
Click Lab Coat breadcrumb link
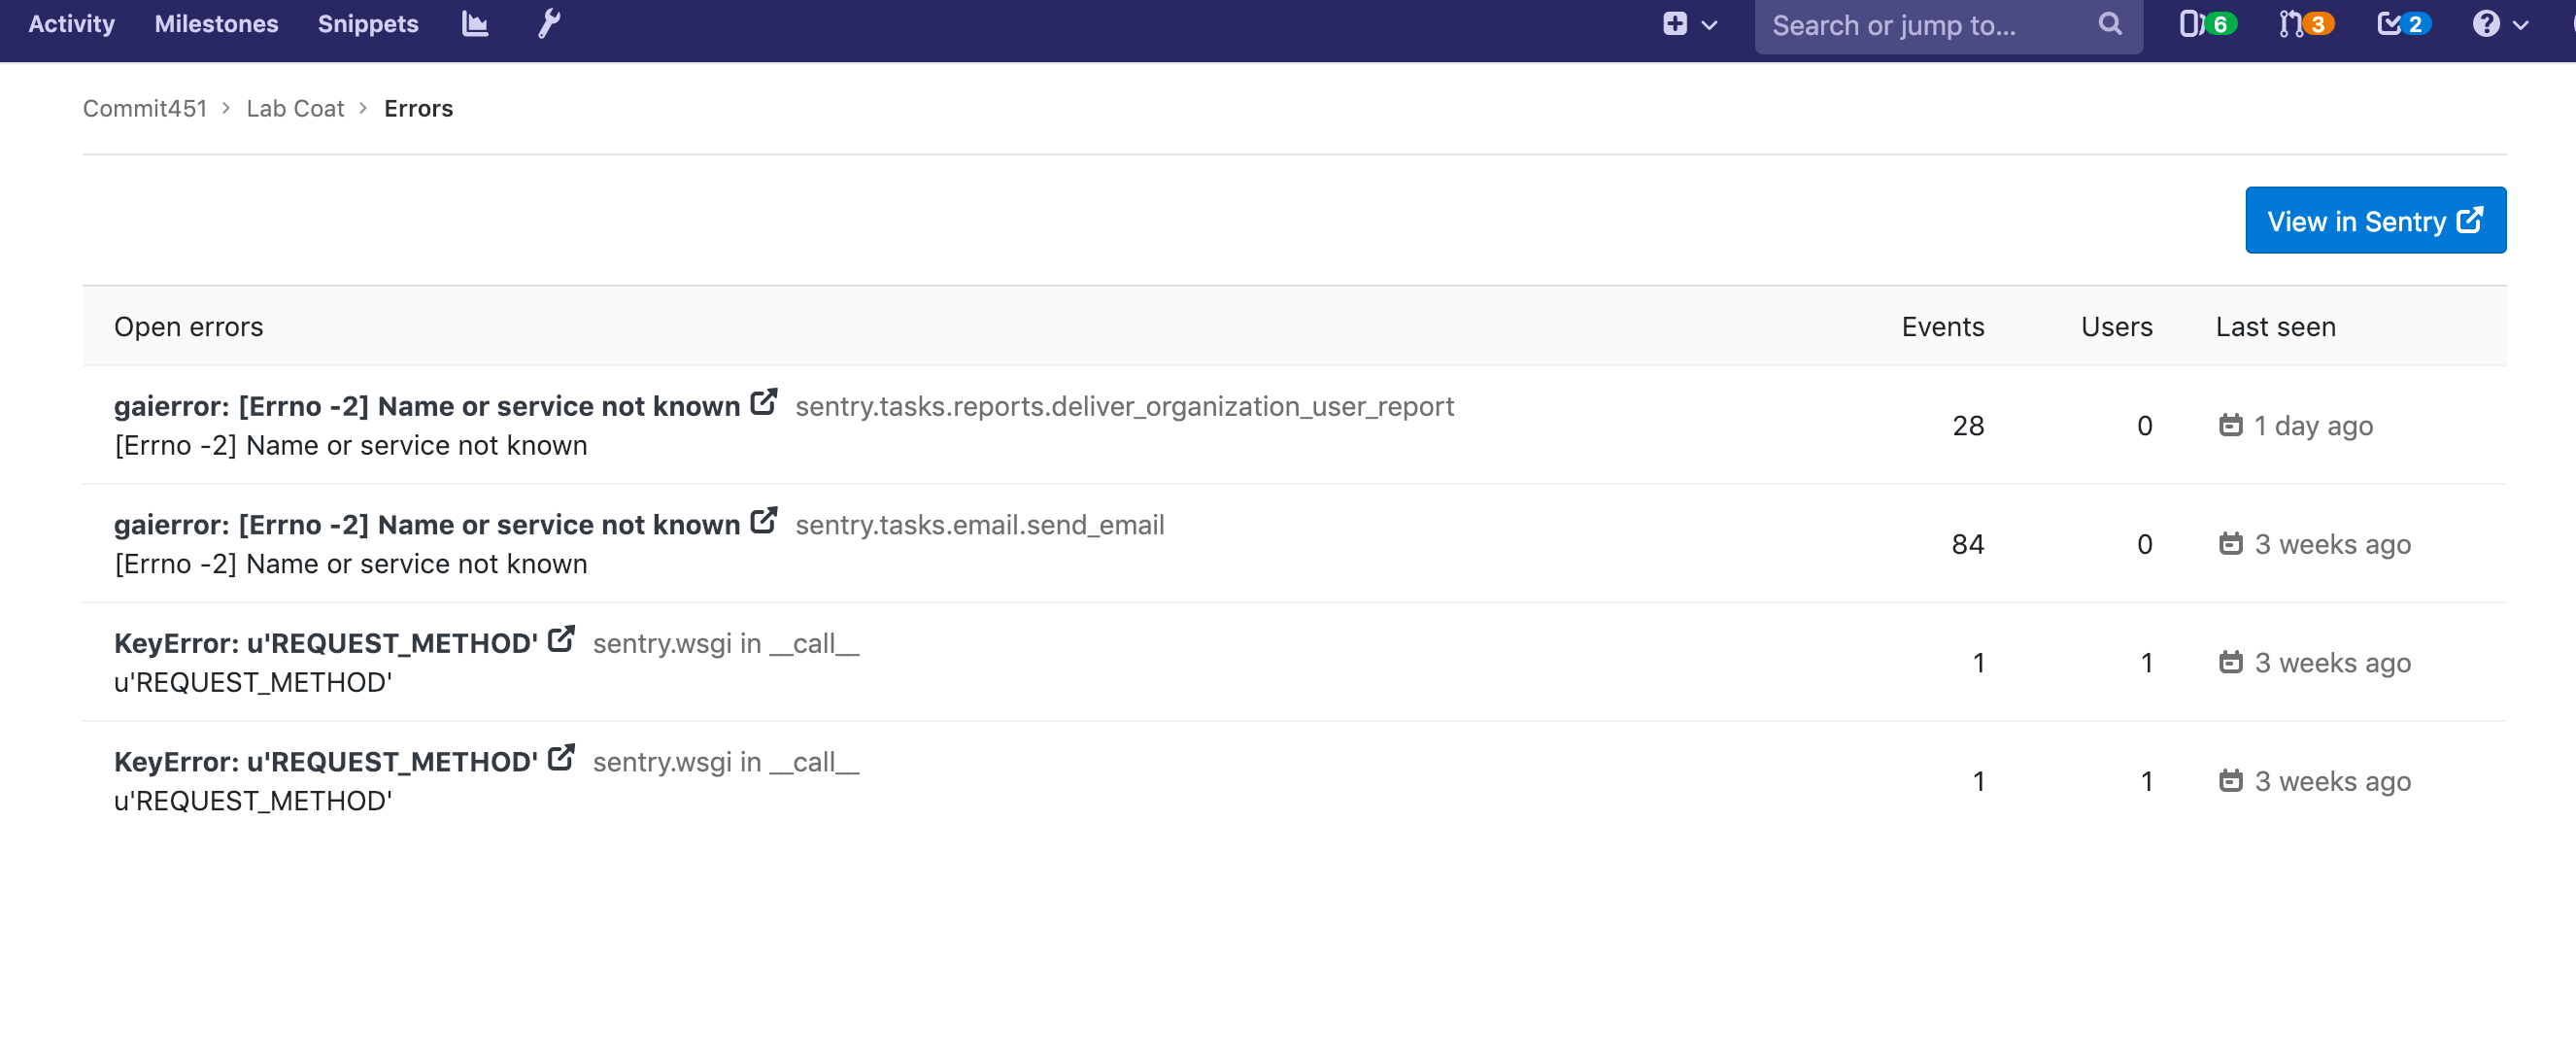[295, 107]
